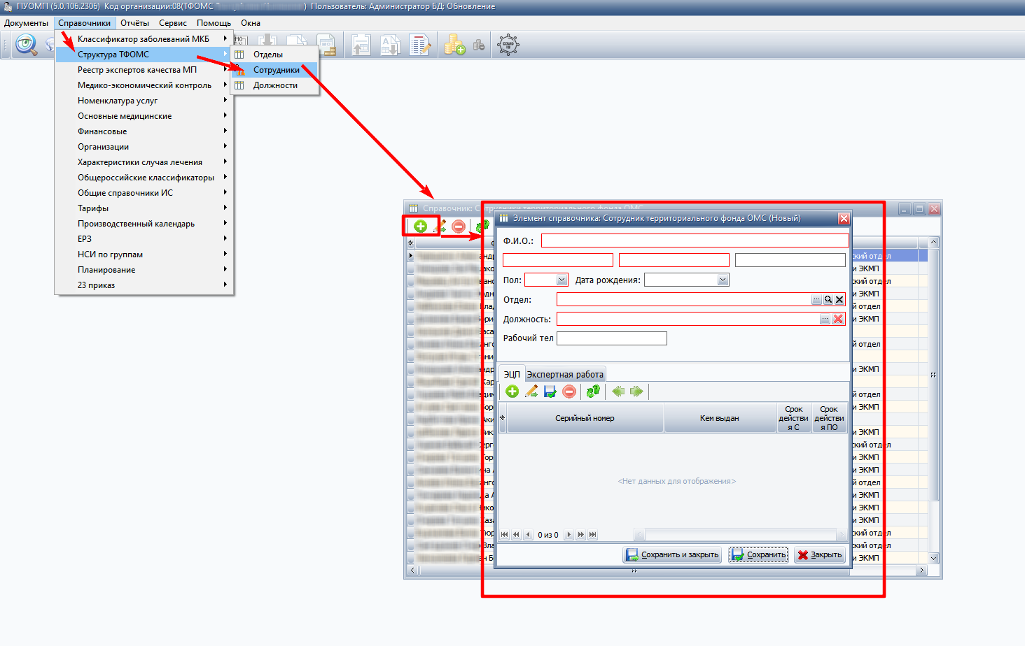This screenshot has height=646, width=1025.
Task: Click the document with pencil toolbar icon
Action: pos(420,45)
